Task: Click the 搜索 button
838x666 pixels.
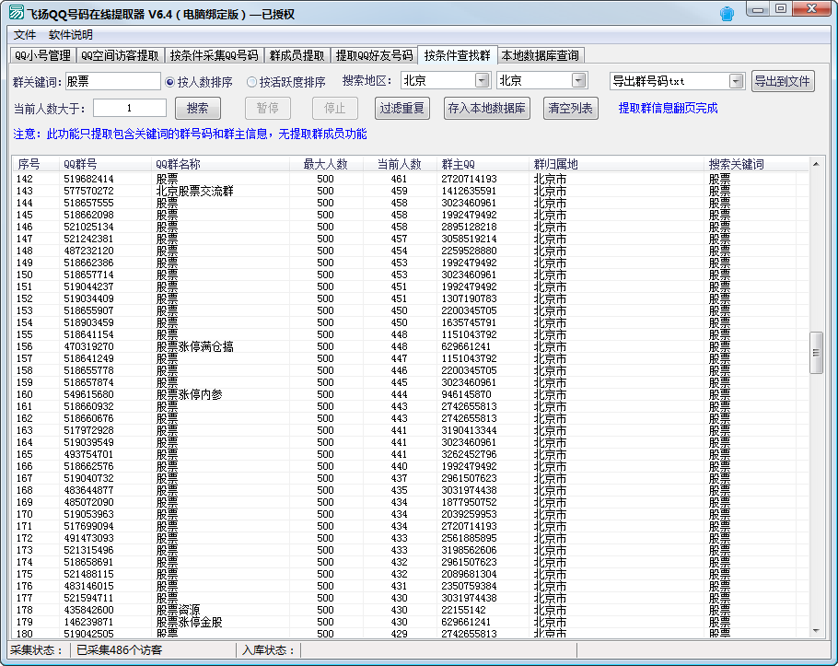Action: (198, 109)
